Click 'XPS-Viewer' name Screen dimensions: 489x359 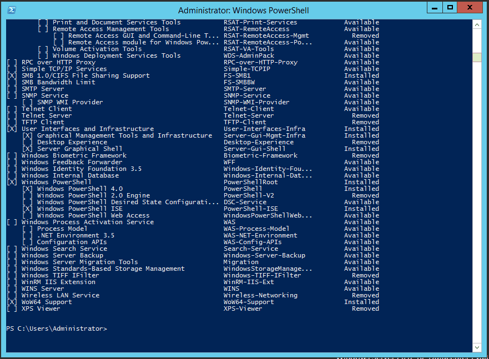[x=243, y=309]
